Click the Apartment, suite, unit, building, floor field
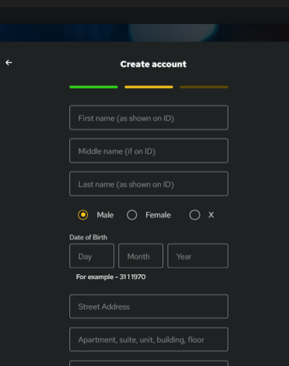This screenshot has width=289, height=366. pyautogui.click(x=149, y=339)
